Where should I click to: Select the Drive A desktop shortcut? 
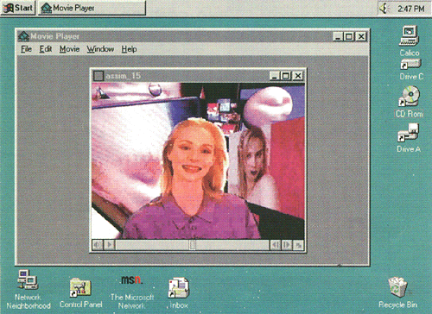tap(409, 138)
